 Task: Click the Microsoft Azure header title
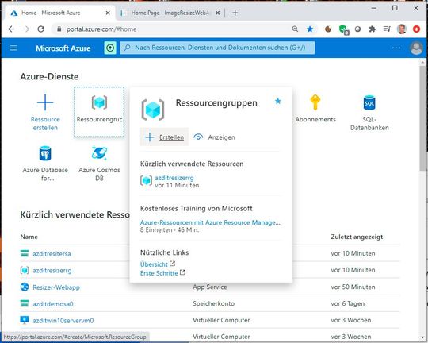(63, 48)
